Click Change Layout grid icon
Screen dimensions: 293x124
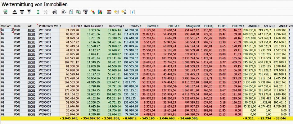[x=109, y=12]
